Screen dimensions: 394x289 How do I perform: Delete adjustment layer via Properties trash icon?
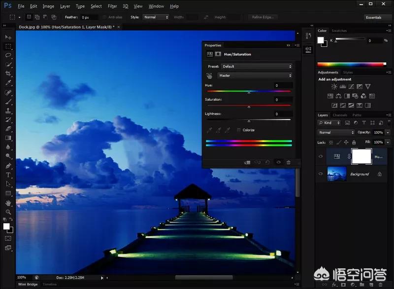(289, 162)
